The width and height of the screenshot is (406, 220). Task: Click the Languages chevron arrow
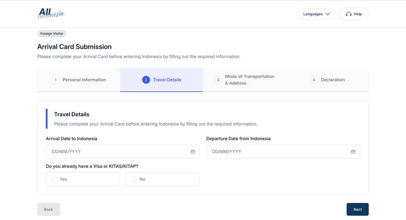tap(328, 14)
